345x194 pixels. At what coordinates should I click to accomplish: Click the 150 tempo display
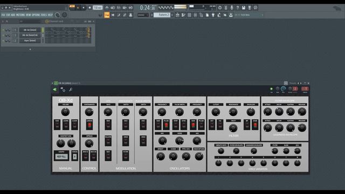[x=98, y=8]
